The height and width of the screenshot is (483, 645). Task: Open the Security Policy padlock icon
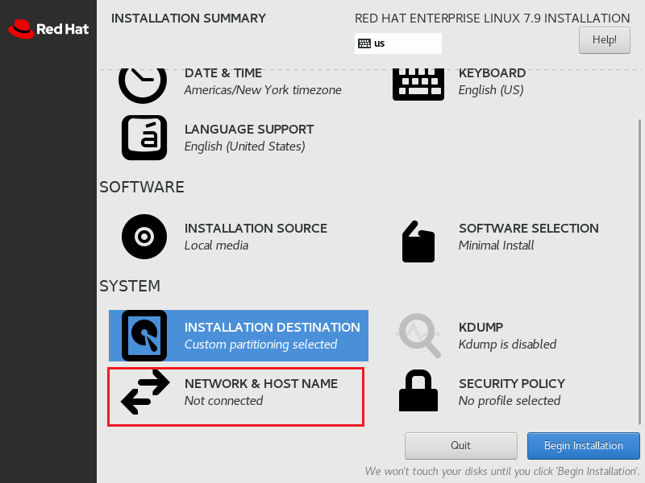pos(418,390)
